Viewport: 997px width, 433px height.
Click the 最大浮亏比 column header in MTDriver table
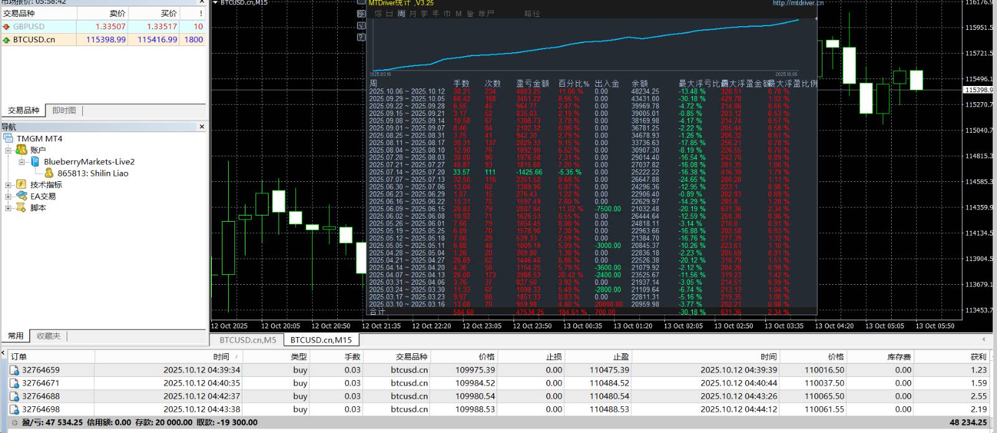699,83
